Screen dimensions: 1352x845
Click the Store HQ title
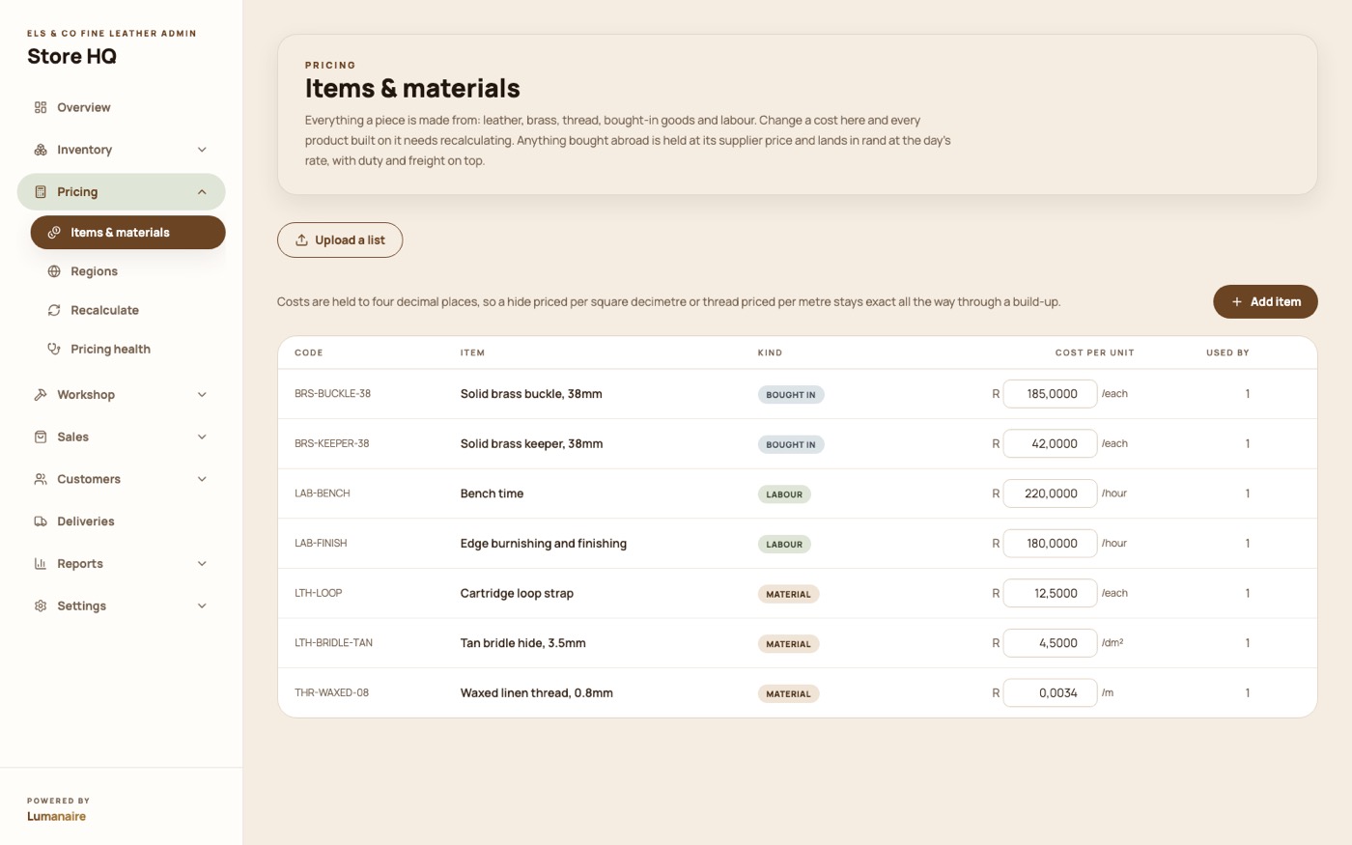pyautogui.click(x=71, y=57)
